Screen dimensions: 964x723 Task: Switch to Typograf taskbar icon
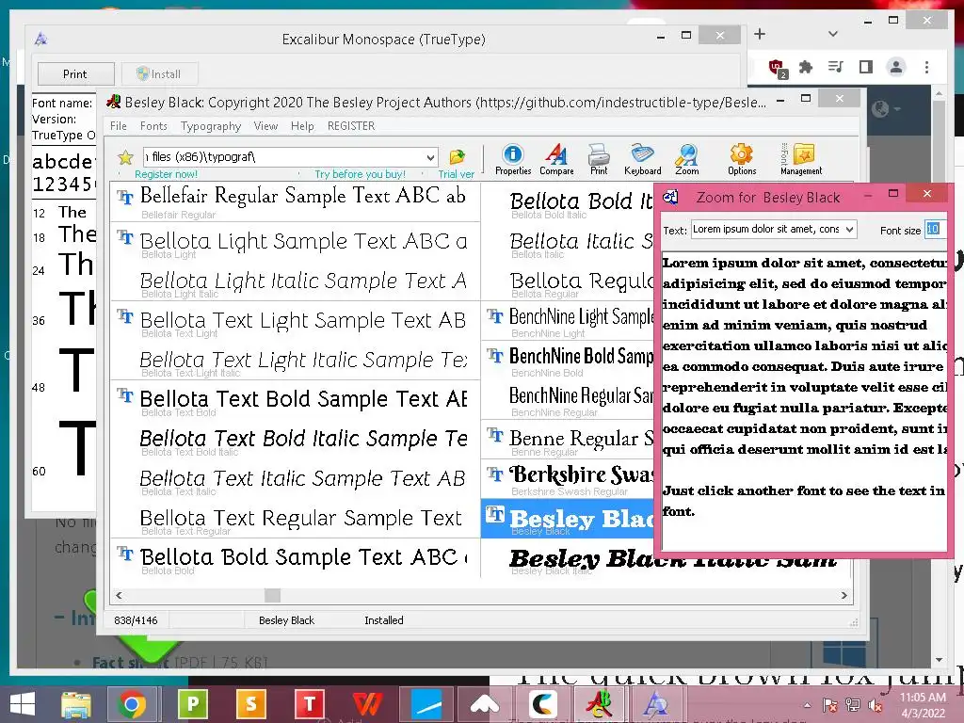pyautogui.click(x=598, y=704)
